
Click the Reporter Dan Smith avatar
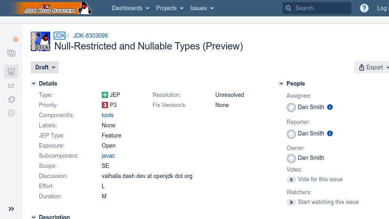291,134
